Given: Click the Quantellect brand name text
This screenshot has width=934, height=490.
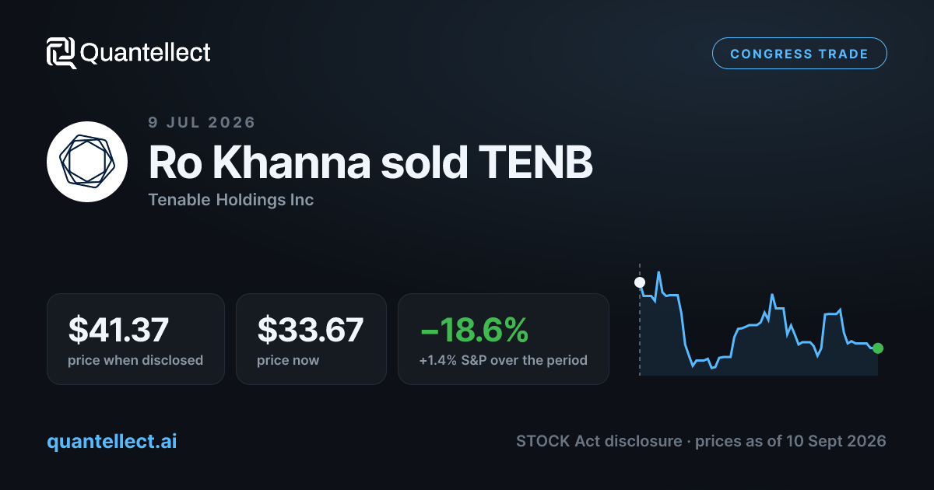Looking at the screenshot, I should tap(146, 53).
